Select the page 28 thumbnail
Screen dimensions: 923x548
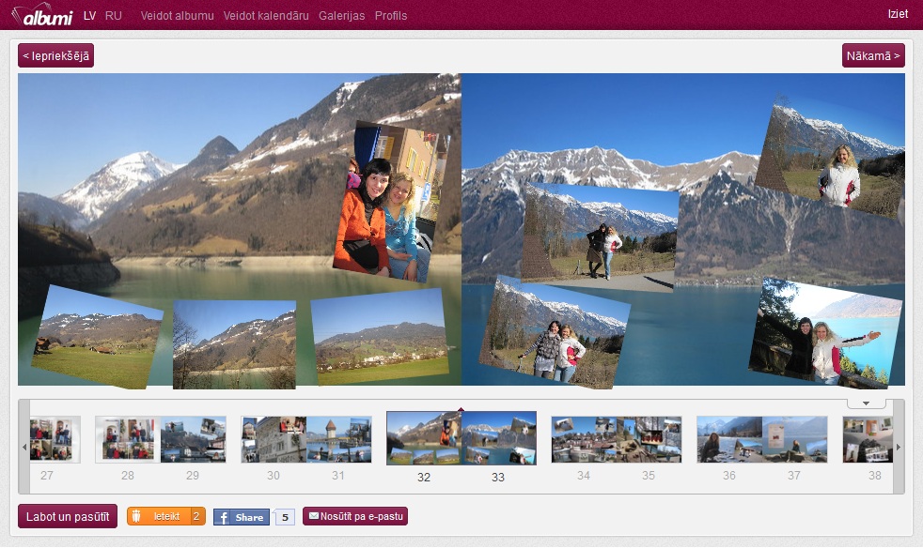[128, 438]
